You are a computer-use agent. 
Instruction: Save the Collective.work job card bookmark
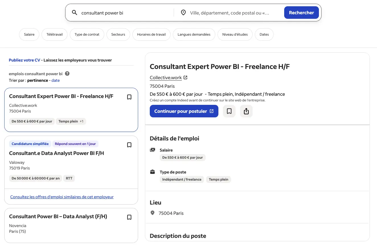point(129,97)
